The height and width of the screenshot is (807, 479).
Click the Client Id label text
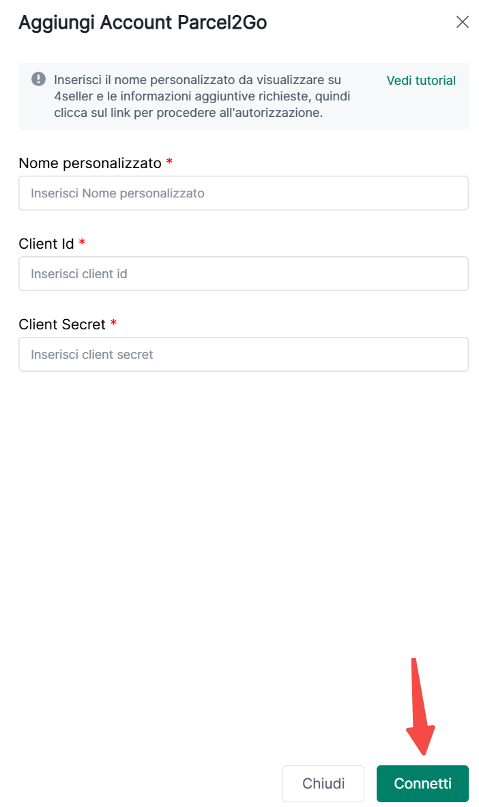46,244
